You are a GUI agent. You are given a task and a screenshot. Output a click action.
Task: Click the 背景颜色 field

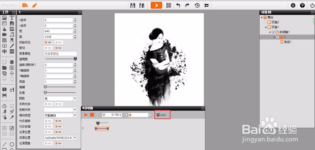pyautogui.click(x=60, y=54)
